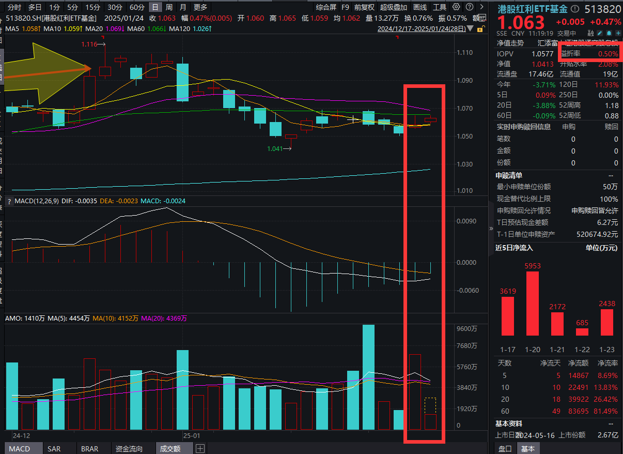This screenshot has width=623, height=454.
Task: Click the info circle icon beside the fund name
Action: tap(575, 8)
